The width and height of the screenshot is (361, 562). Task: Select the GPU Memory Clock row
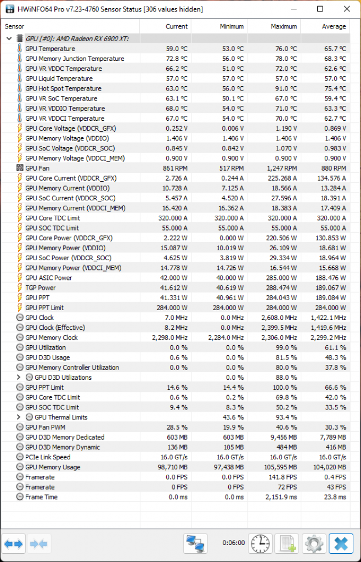click(x=176, y=338)
